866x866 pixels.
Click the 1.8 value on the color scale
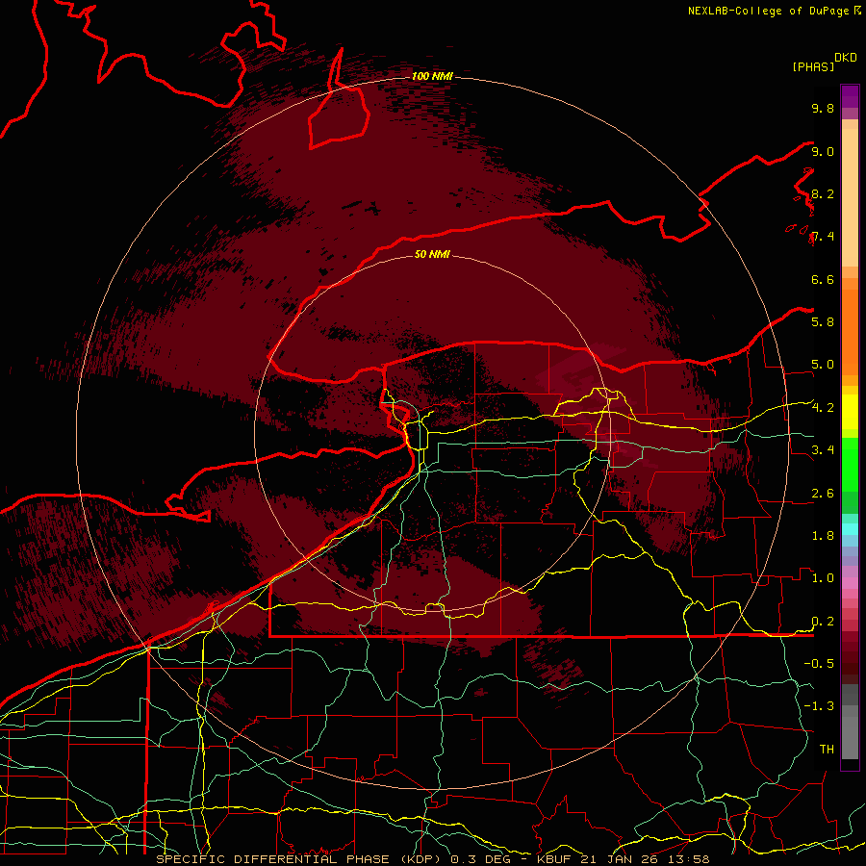[823, 536]
